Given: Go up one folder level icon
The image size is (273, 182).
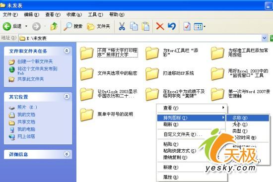Looking at the screenshot, I should (x=54, y=26).
